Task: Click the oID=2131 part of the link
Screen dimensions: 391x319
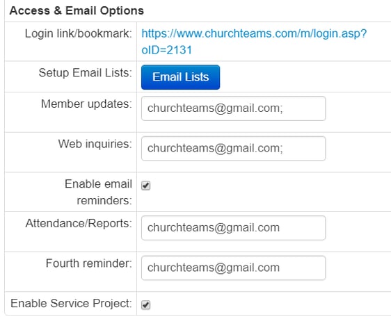Action: [167, 50]
